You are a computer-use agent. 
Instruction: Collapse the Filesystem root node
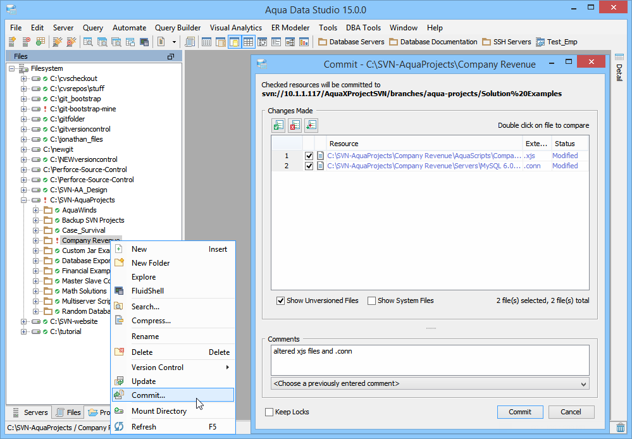tap(11, 68)
